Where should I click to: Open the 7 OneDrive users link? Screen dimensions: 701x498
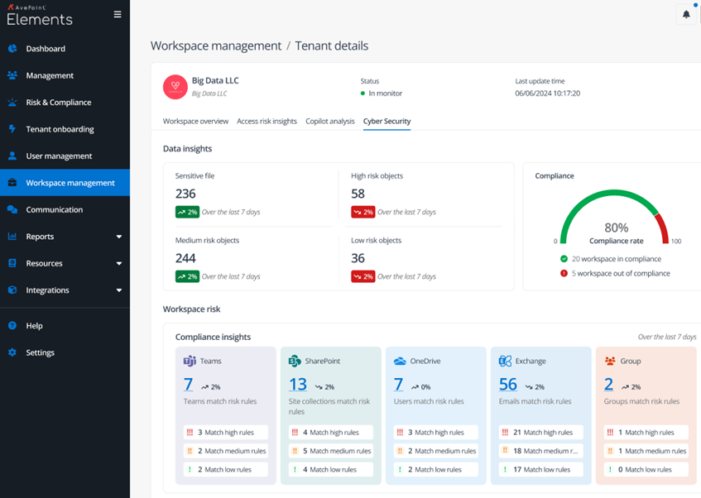(x=398, y=385)
